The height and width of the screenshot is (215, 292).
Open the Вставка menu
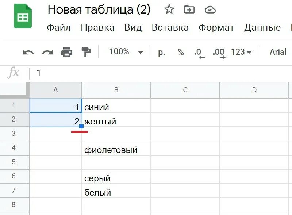170,28
